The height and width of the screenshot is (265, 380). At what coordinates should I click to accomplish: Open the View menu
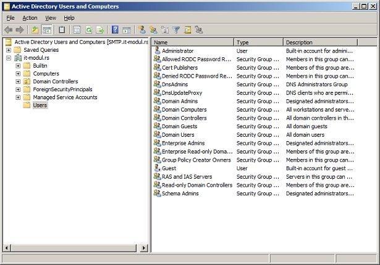click(x=51, y=18)
